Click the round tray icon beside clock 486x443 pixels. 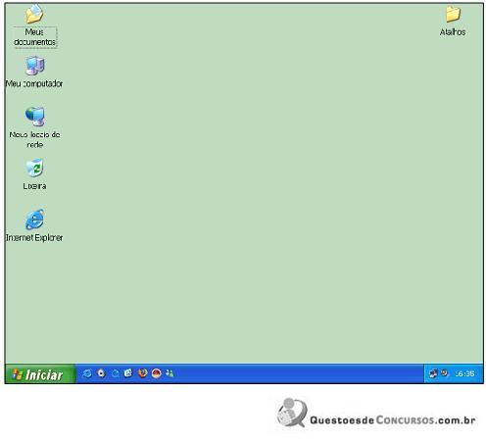[445, 372]
